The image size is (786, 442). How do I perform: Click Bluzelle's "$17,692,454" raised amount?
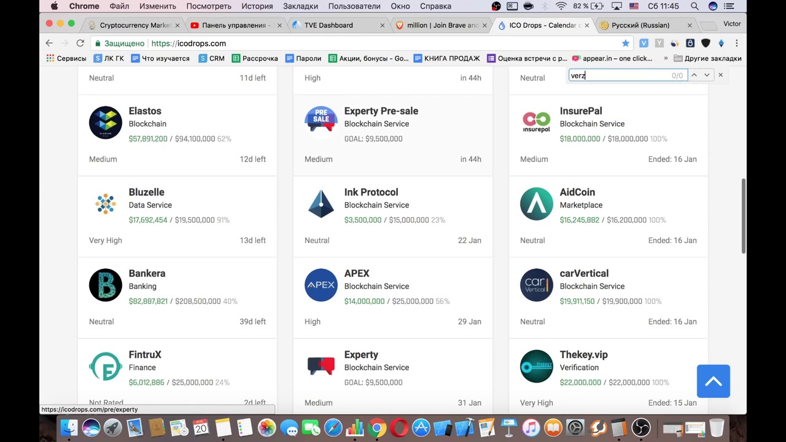(148, 220)
